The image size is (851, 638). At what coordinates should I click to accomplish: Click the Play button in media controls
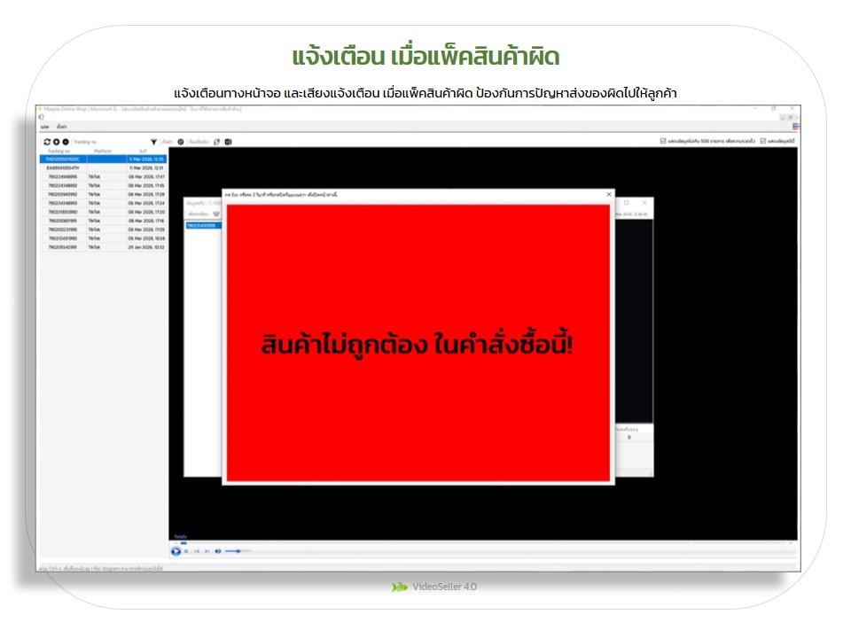tap(176, 551)
